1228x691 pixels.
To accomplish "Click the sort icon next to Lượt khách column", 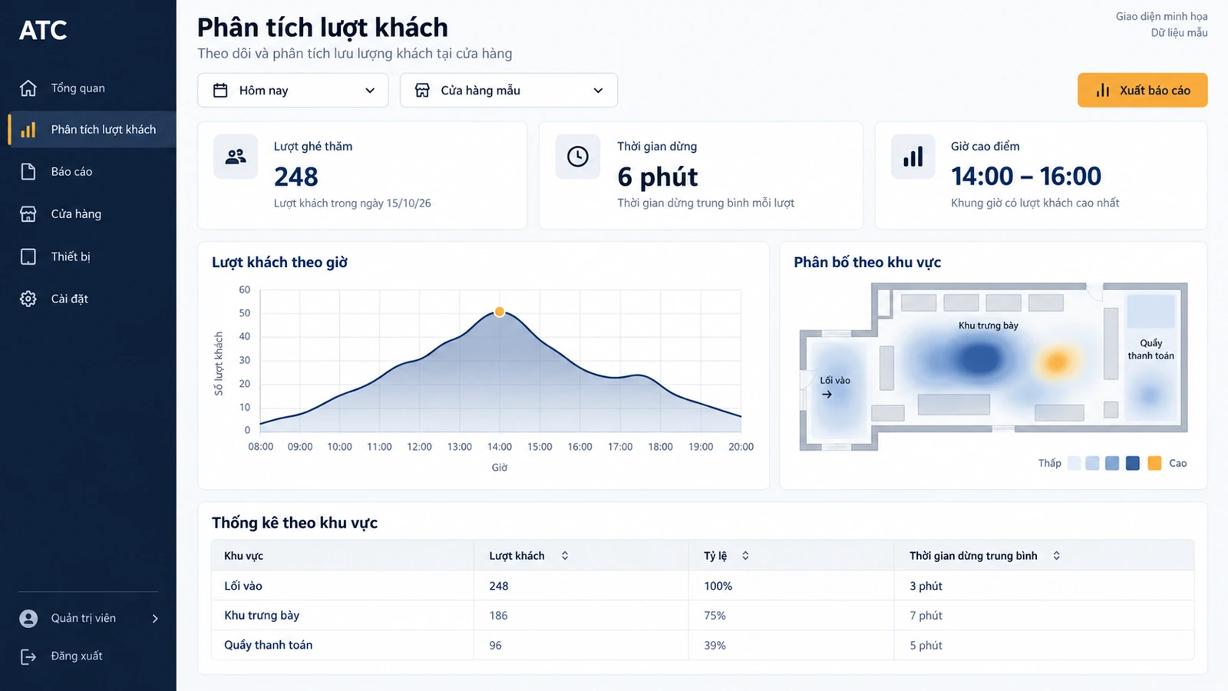I will coord(565,556).
